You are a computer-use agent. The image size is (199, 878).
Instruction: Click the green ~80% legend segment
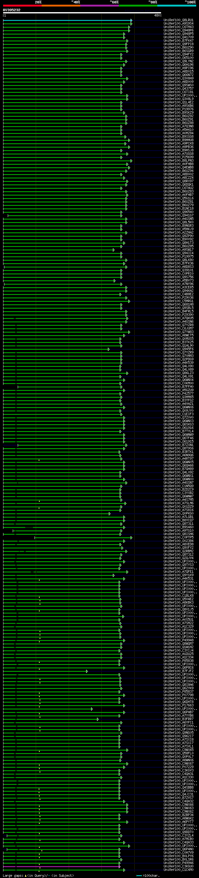tap(138, 6)
